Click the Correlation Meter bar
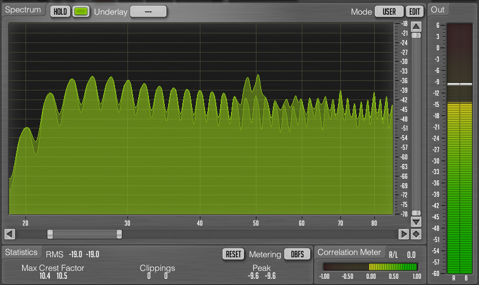The image size is (479, 285). click(x=370, y=267)
